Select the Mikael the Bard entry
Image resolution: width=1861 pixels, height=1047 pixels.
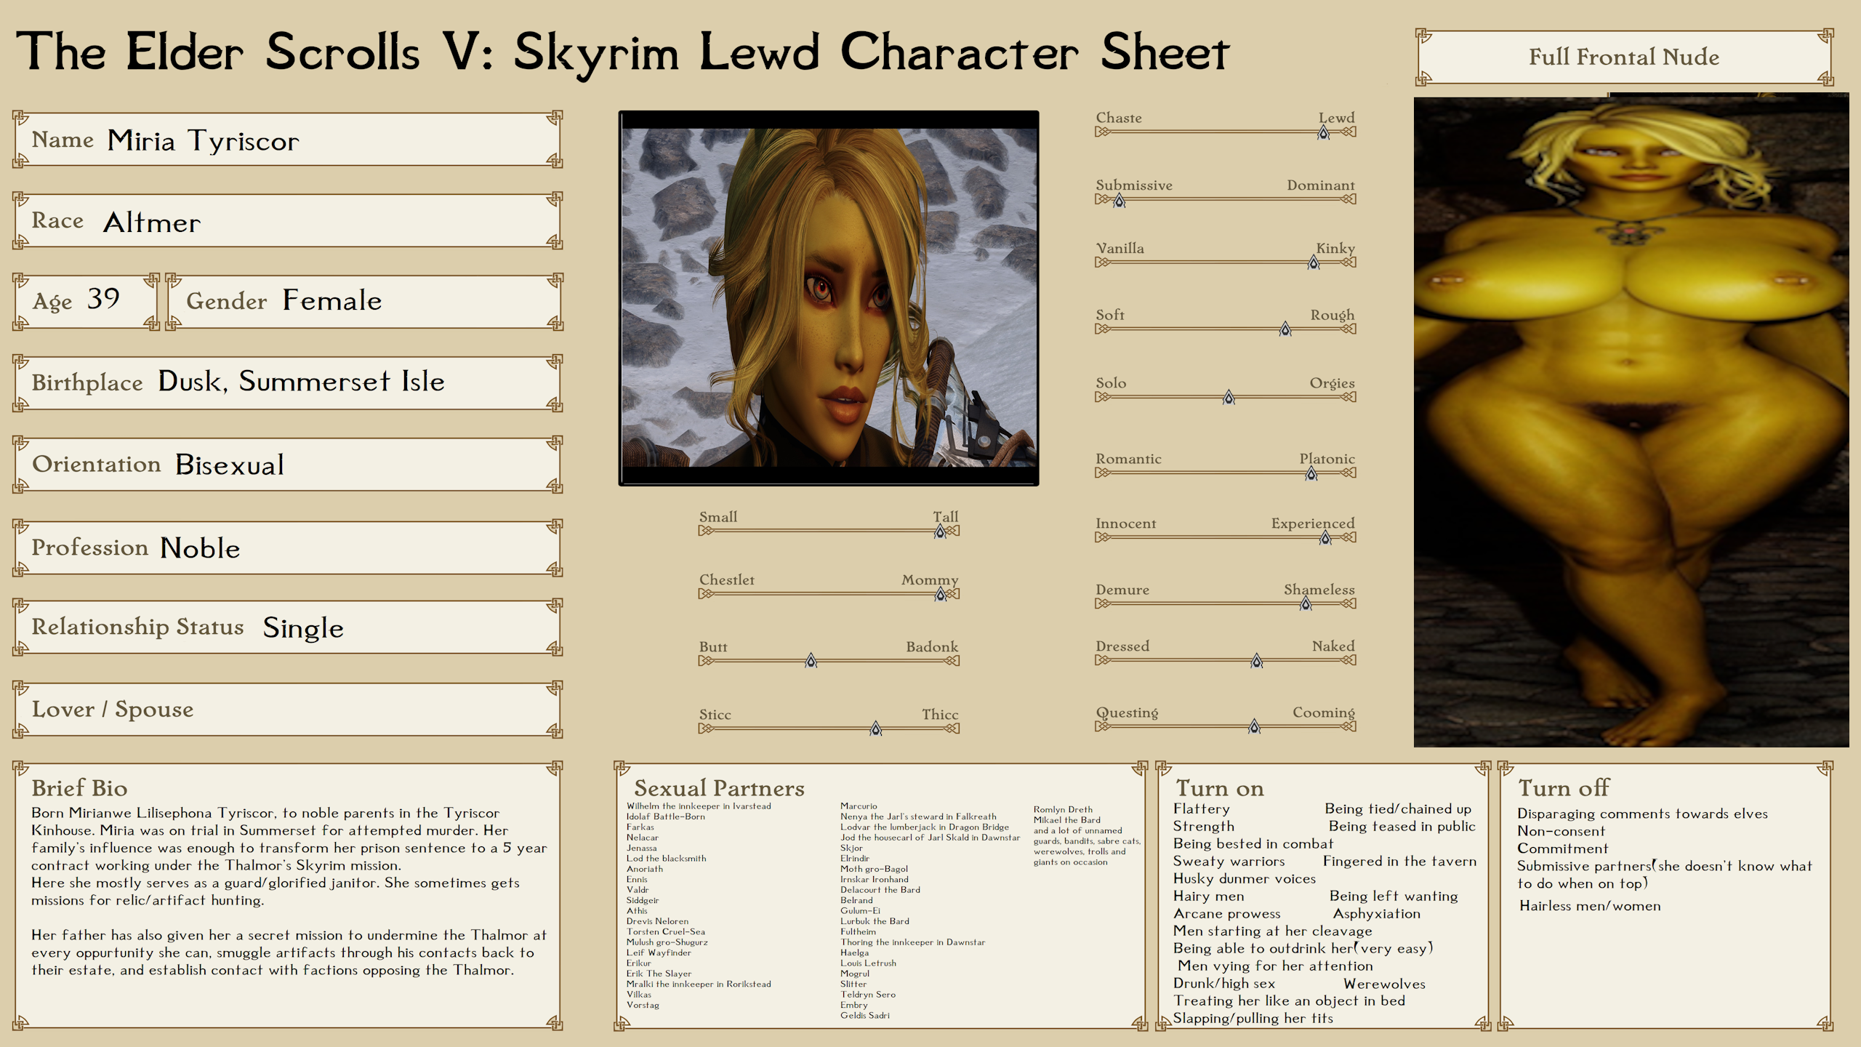point(1067,820)
